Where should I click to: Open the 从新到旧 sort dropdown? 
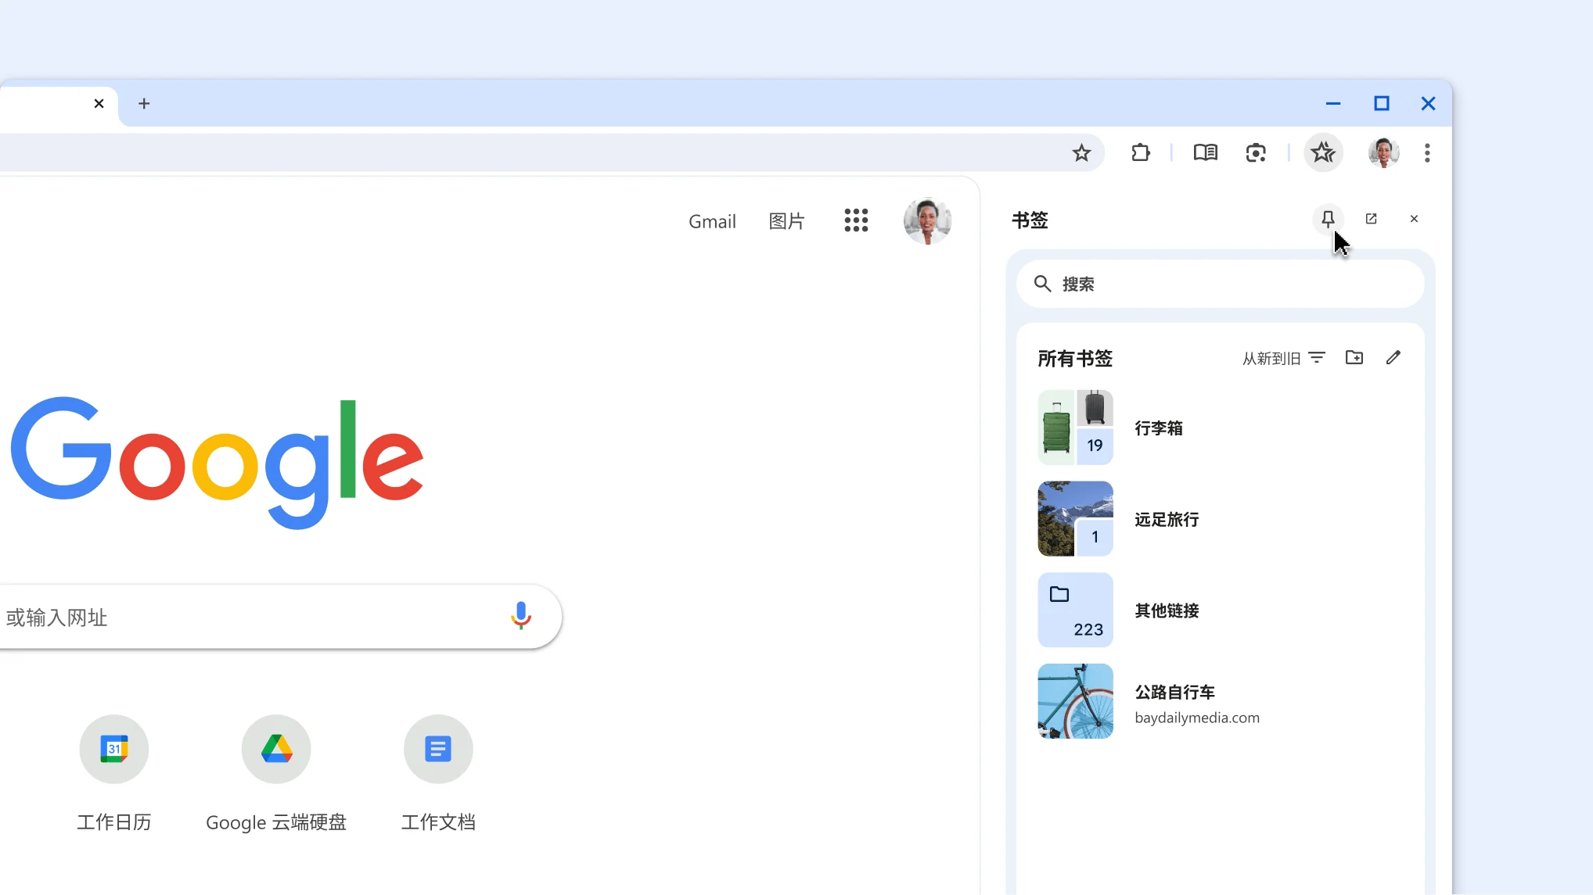pyautogui.click(x=1283, y=358)
